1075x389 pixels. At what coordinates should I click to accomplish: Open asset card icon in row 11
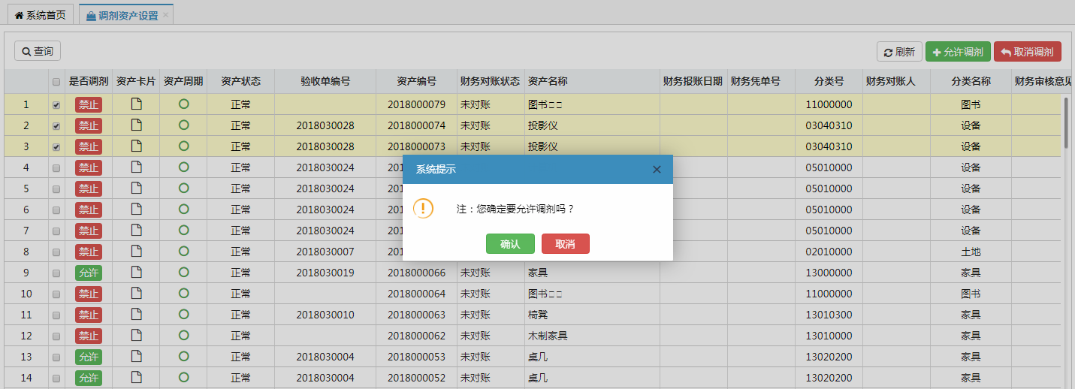tap(136, 314)
